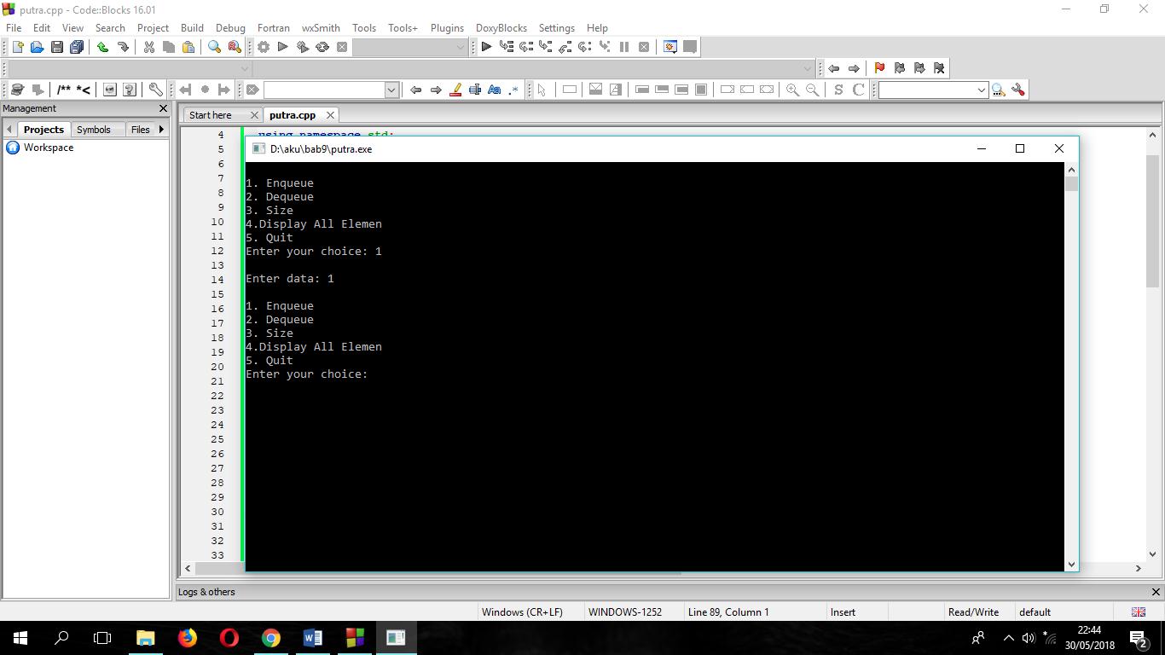Screen dimensions: 1165x655
Task: Stop debugger with X icon
Action: click(x=644, y=47)
